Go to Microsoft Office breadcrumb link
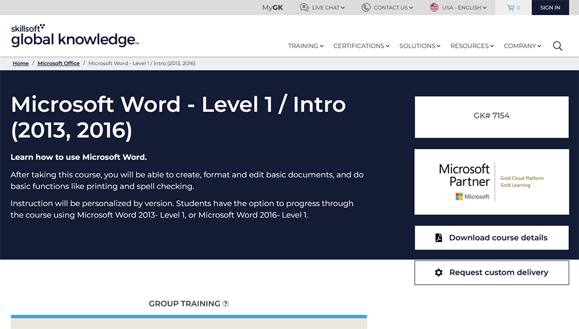 click(58, 64)
